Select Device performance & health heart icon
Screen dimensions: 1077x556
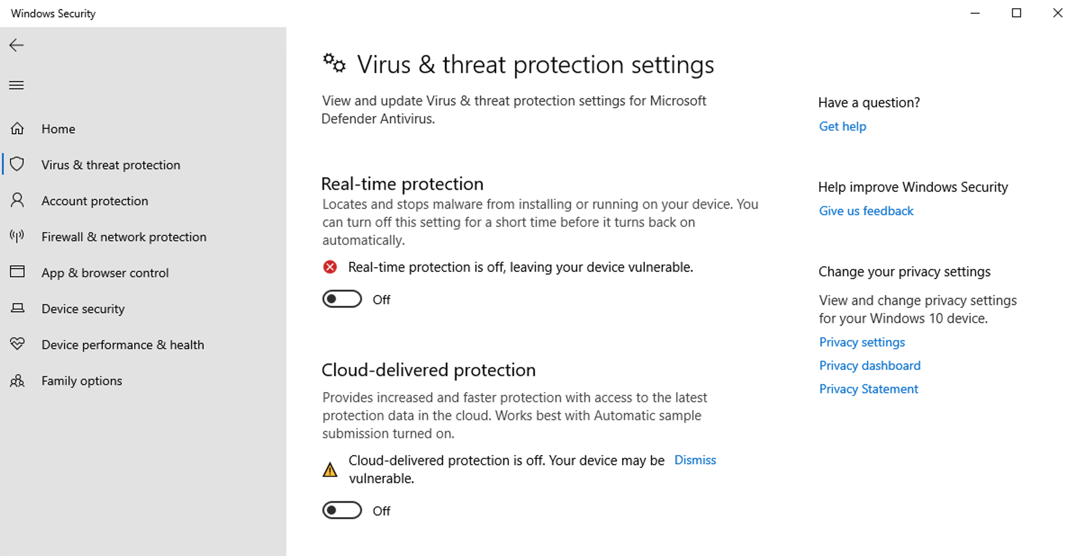tap(17, 344)
